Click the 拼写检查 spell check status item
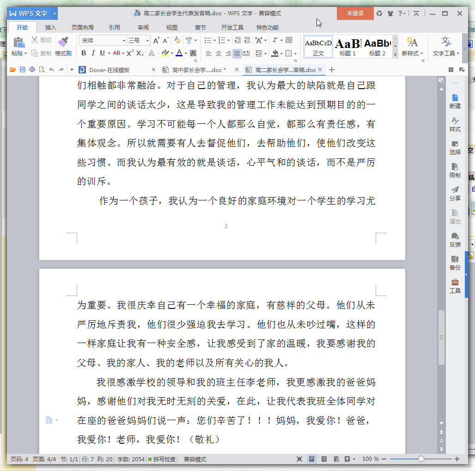This screenshot has height=471, width=475. click(164, 459)
